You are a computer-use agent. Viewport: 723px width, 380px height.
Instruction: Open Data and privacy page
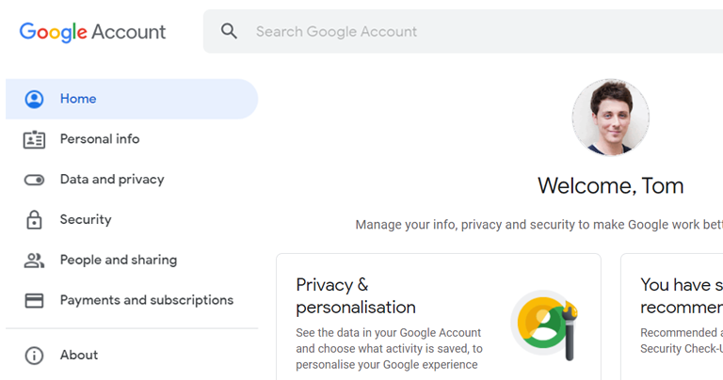pyautogui.click(x=132, y=179)
